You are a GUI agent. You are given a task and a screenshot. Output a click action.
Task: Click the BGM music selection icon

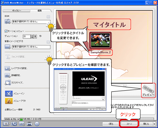8,22
